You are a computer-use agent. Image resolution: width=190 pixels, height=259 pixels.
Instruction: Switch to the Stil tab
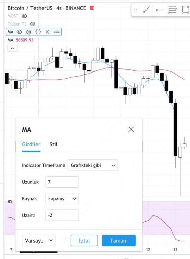tap(54, 144)
